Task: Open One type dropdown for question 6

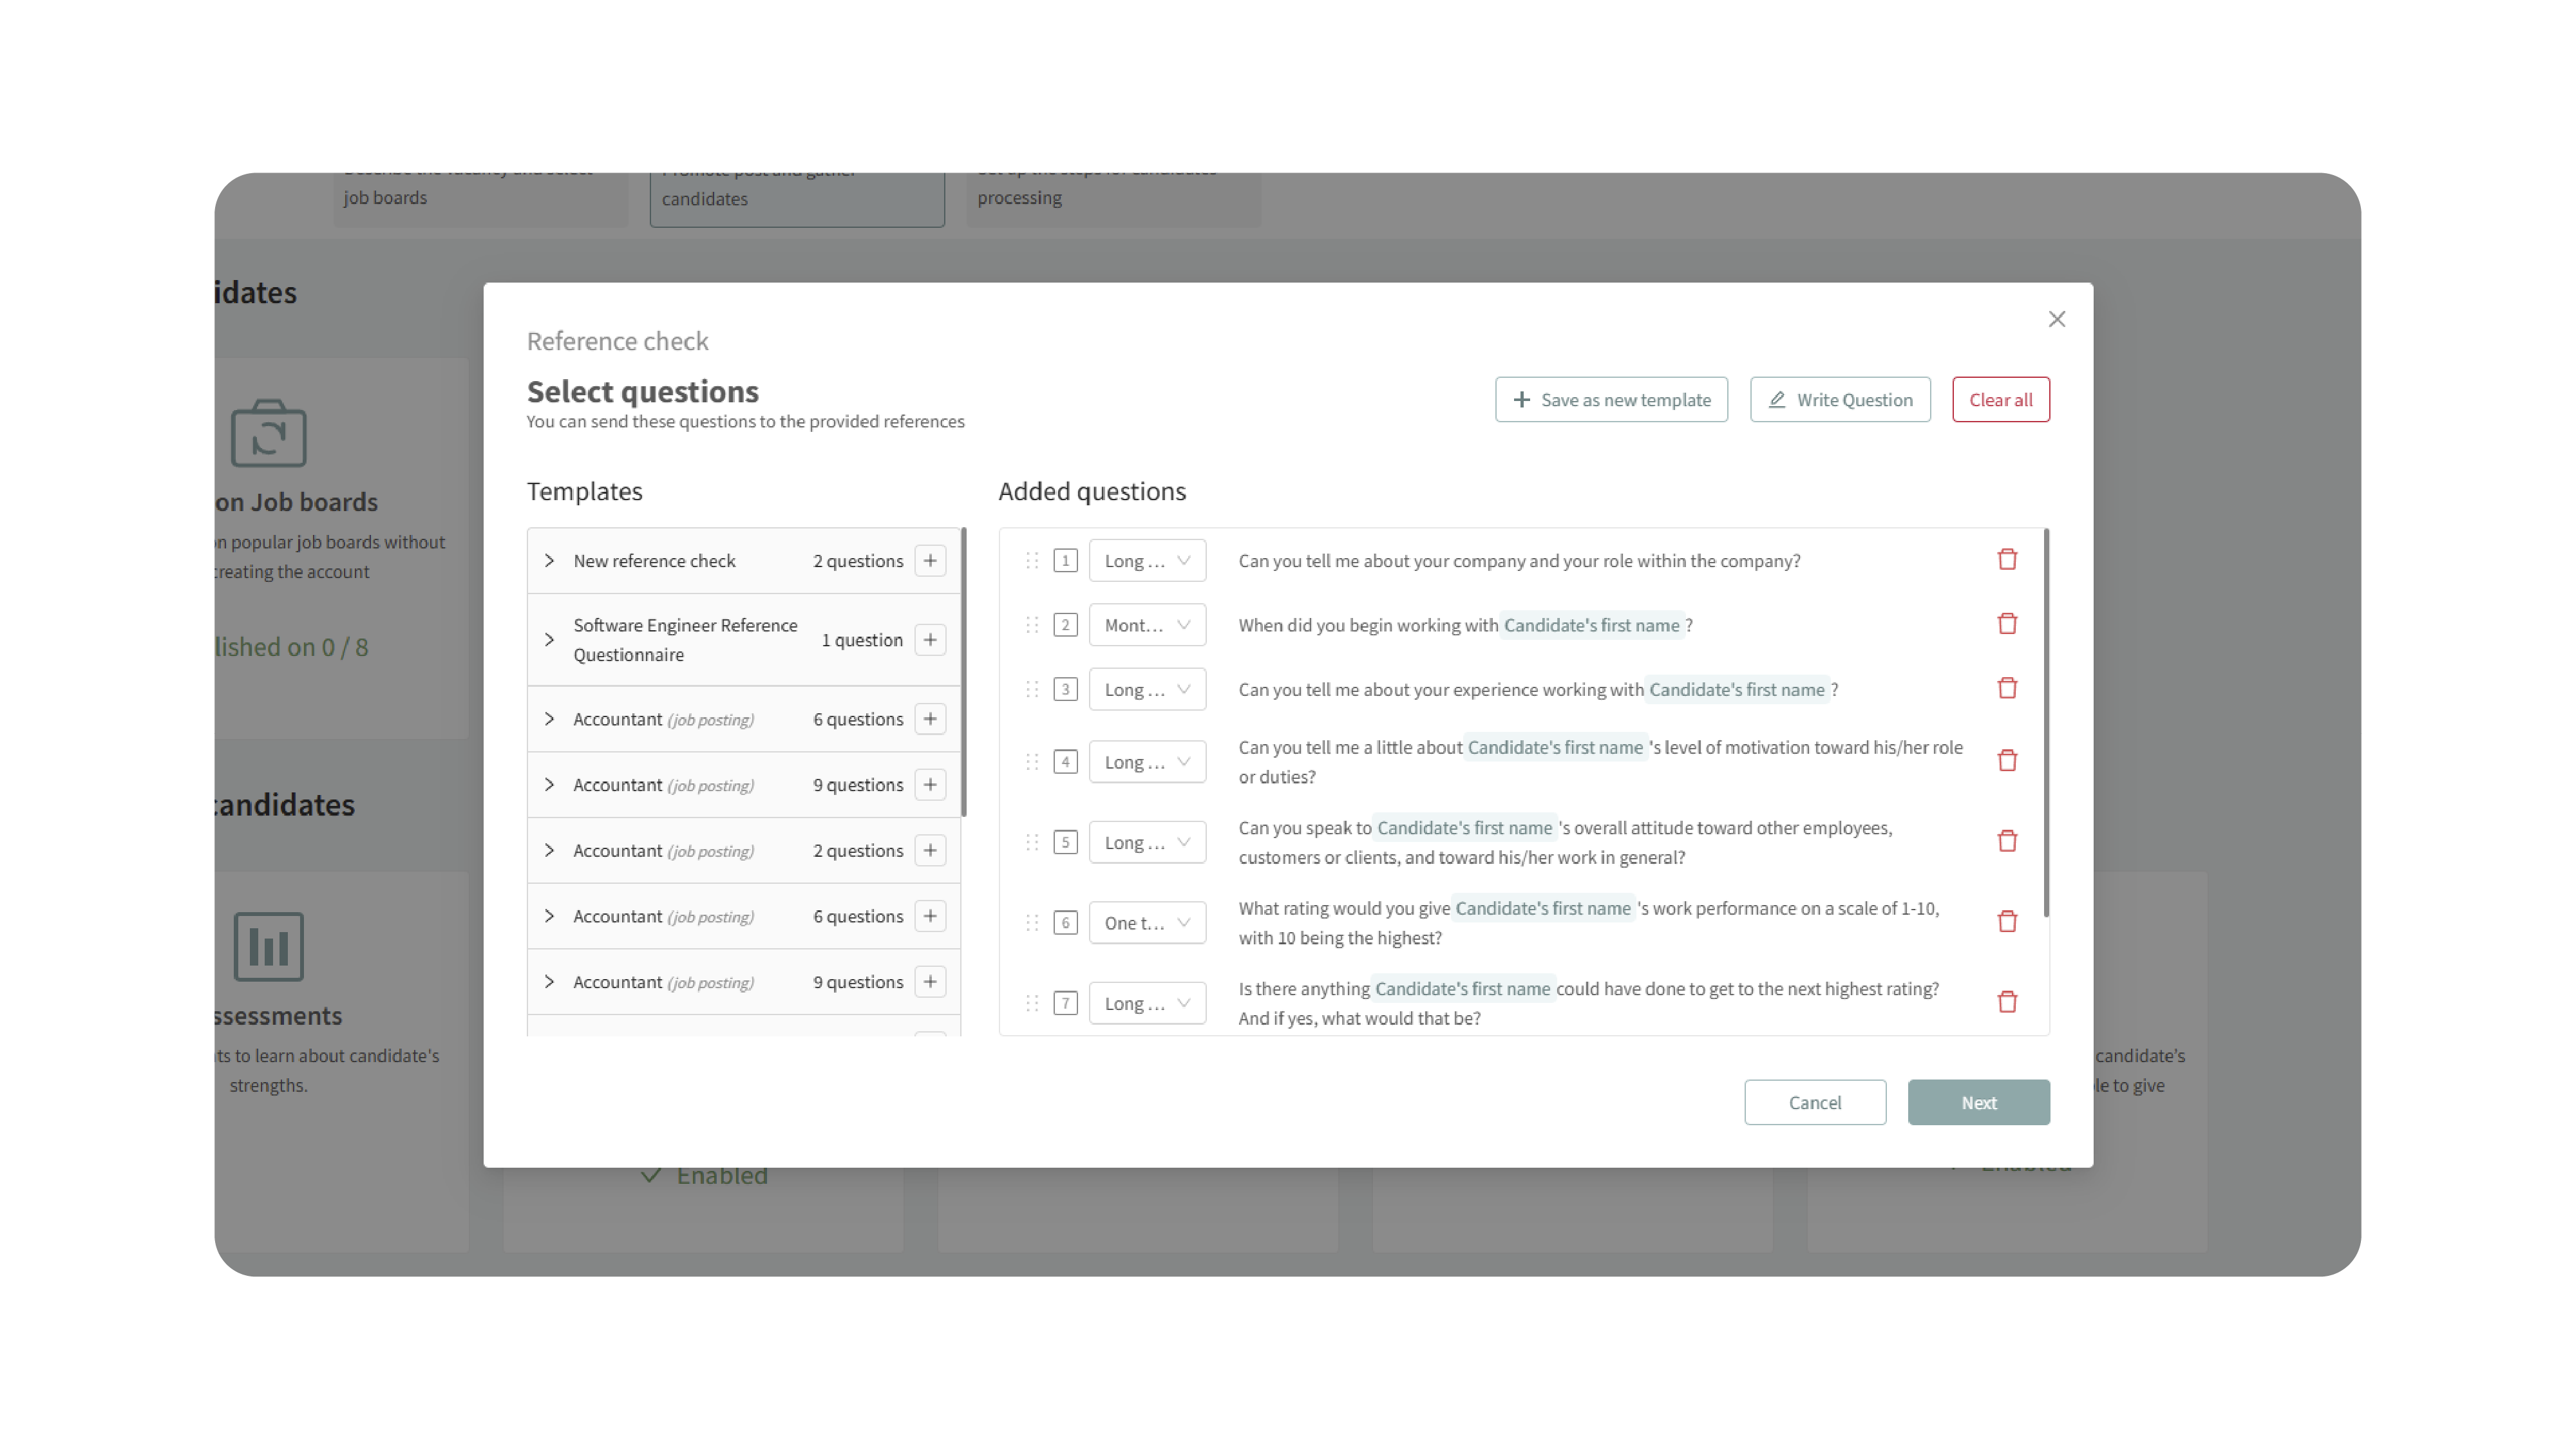Action: [1146, 922]
